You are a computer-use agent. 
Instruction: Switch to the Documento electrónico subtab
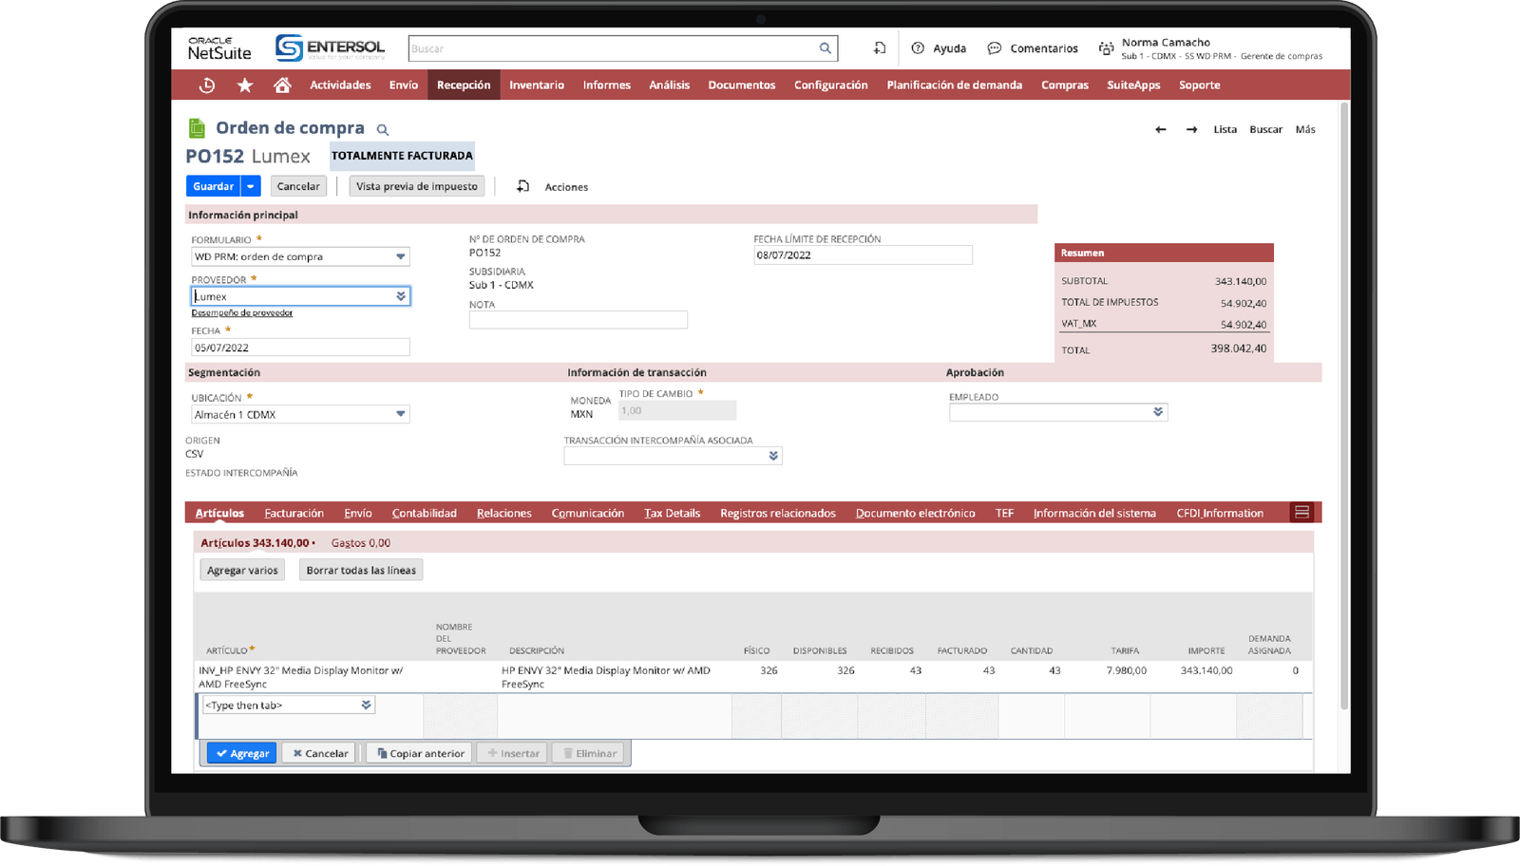pos(915,513)
